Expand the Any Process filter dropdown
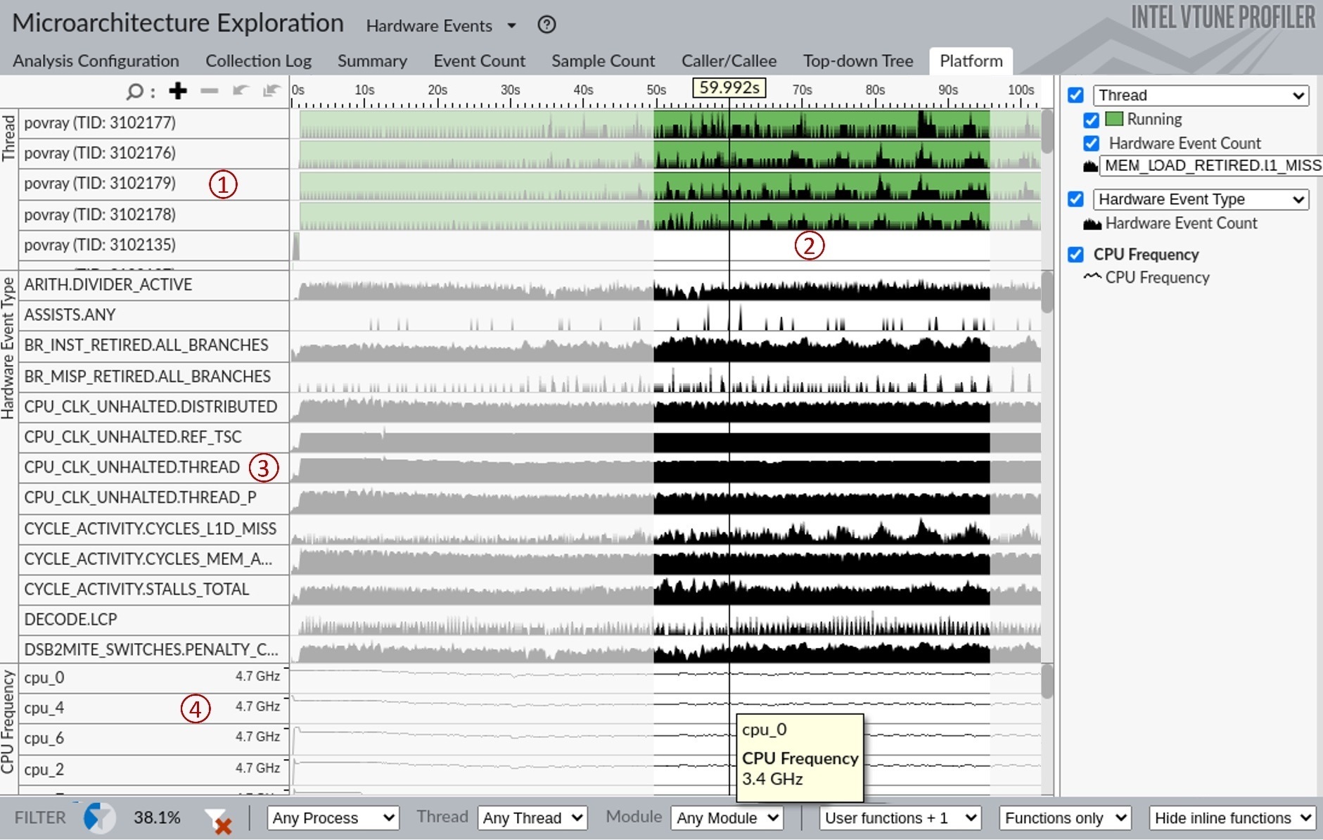 coord(333,818)
